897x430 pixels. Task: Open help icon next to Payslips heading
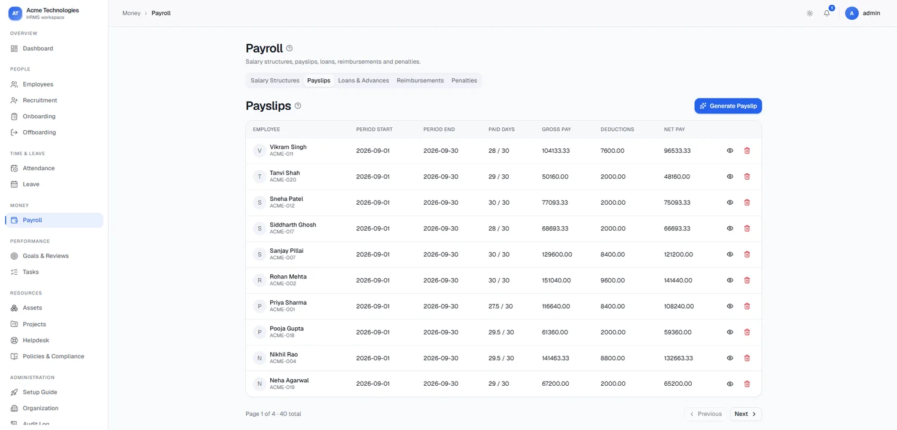click(298, 106)
